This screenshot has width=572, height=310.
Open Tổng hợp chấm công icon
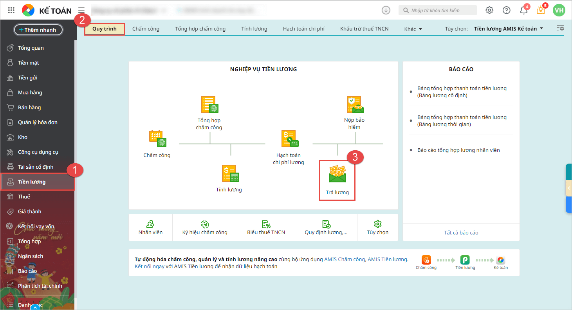tap(209, 105)
